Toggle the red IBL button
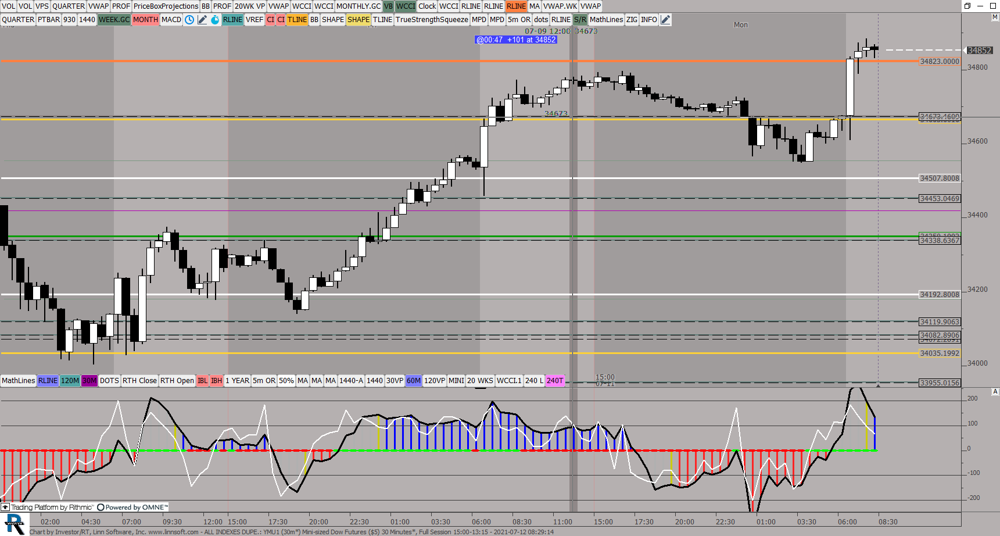The image size is (1000, 536). point(203,381)
